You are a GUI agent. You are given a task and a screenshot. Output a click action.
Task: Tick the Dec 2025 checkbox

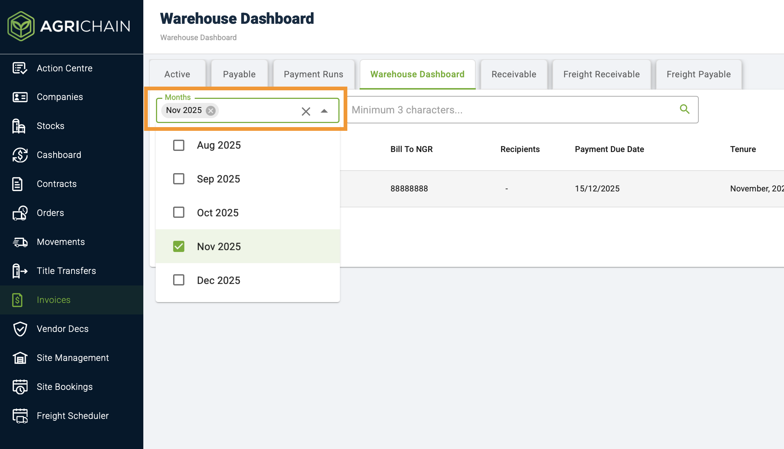tap(179, 280)
